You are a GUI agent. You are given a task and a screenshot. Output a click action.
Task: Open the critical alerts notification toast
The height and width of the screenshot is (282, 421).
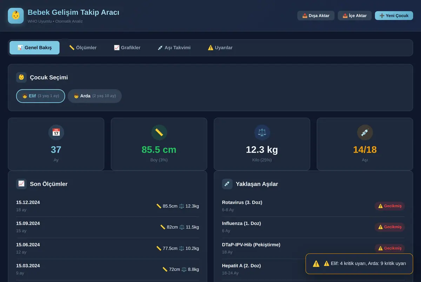tap(359, 263)
